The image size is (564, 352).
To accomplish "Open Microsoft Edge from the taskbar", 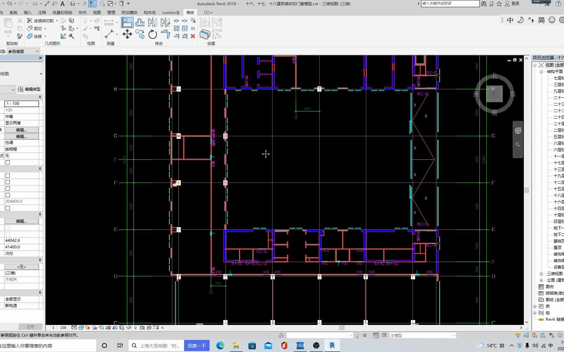I will click(x=220, y=345).
